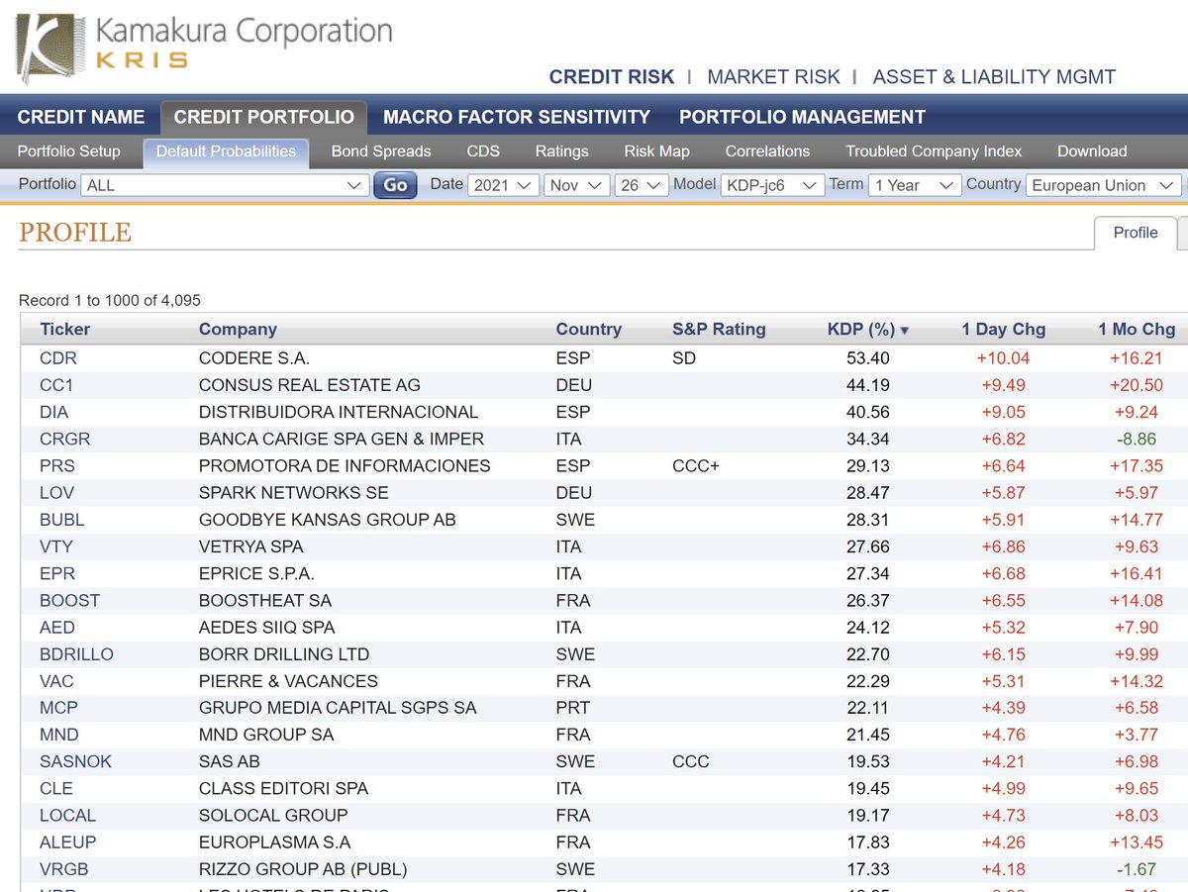Open ticker CLE link
The height and width of the screenshot is (892, 1188).
pyautogui.click(x=56, y=788)
